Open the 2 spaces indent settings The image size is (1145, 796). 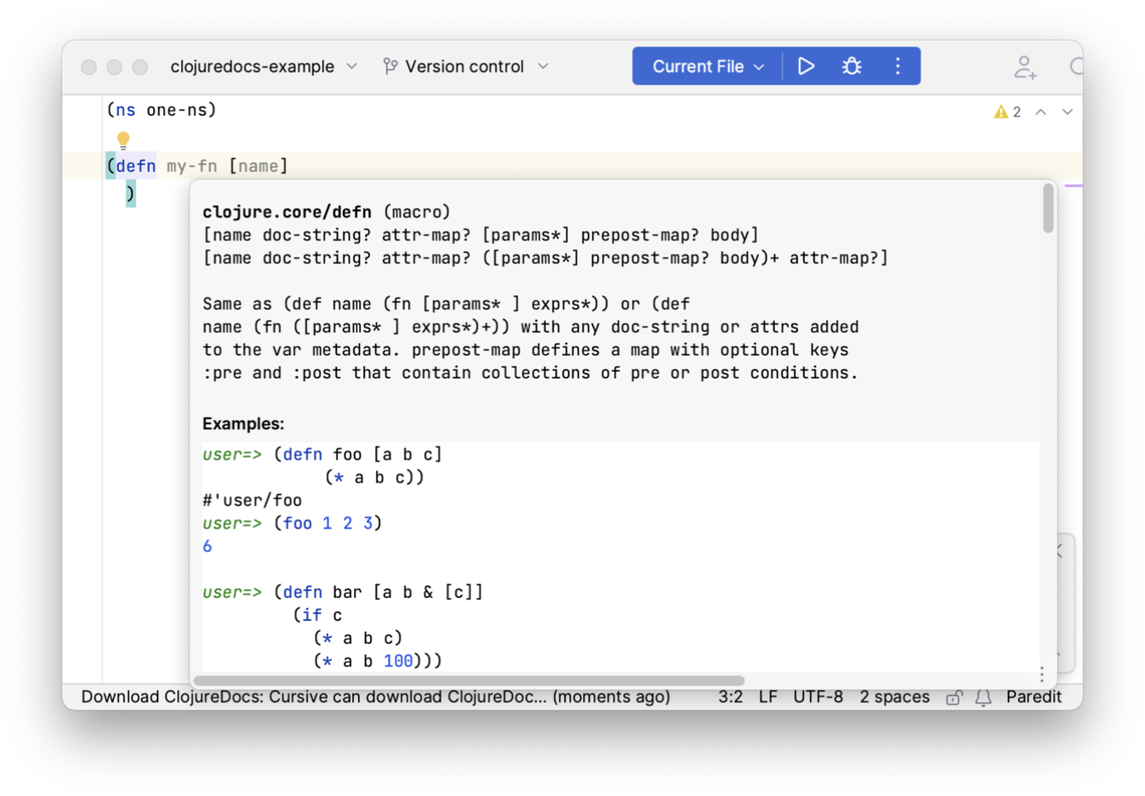tap(894, 696)
